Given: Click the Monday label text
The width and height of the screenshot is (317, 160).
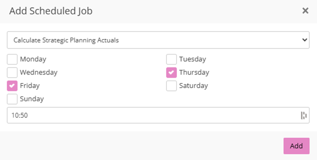Looking at the screenshot, I should coord(33,59).
